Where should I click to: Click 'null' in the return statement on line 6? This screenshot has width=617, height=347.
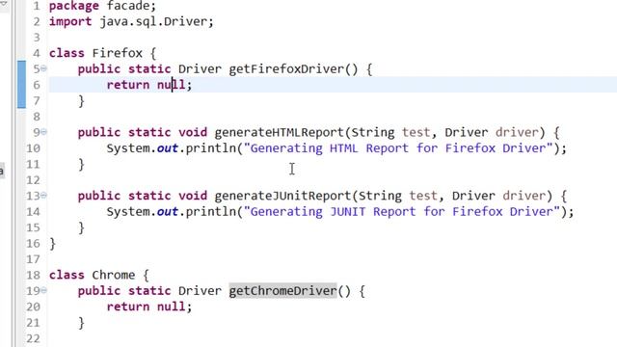coord(172,85)
